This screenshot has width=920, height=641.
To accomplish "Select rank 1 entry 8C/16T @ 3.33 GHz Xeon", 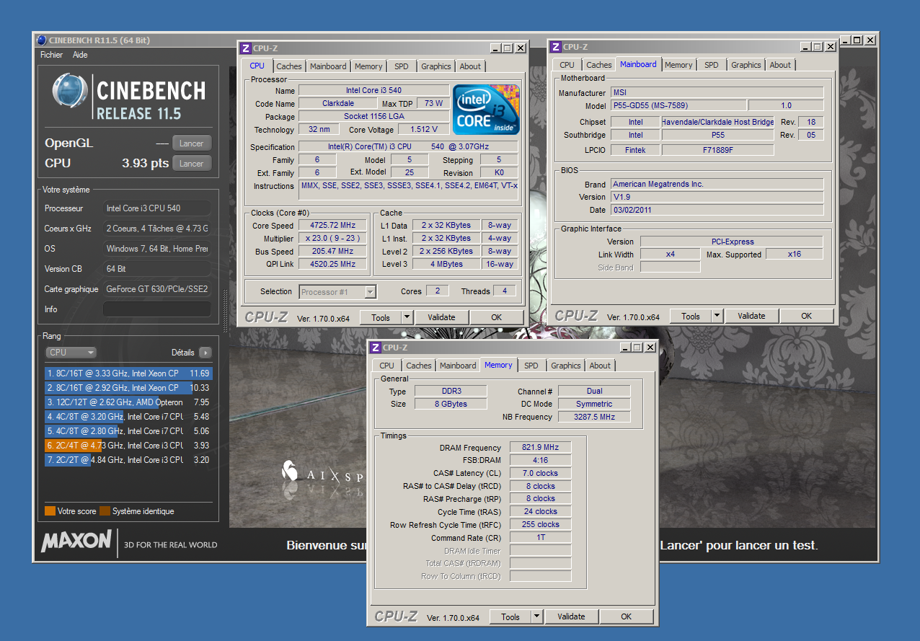I will click(128, 373).
